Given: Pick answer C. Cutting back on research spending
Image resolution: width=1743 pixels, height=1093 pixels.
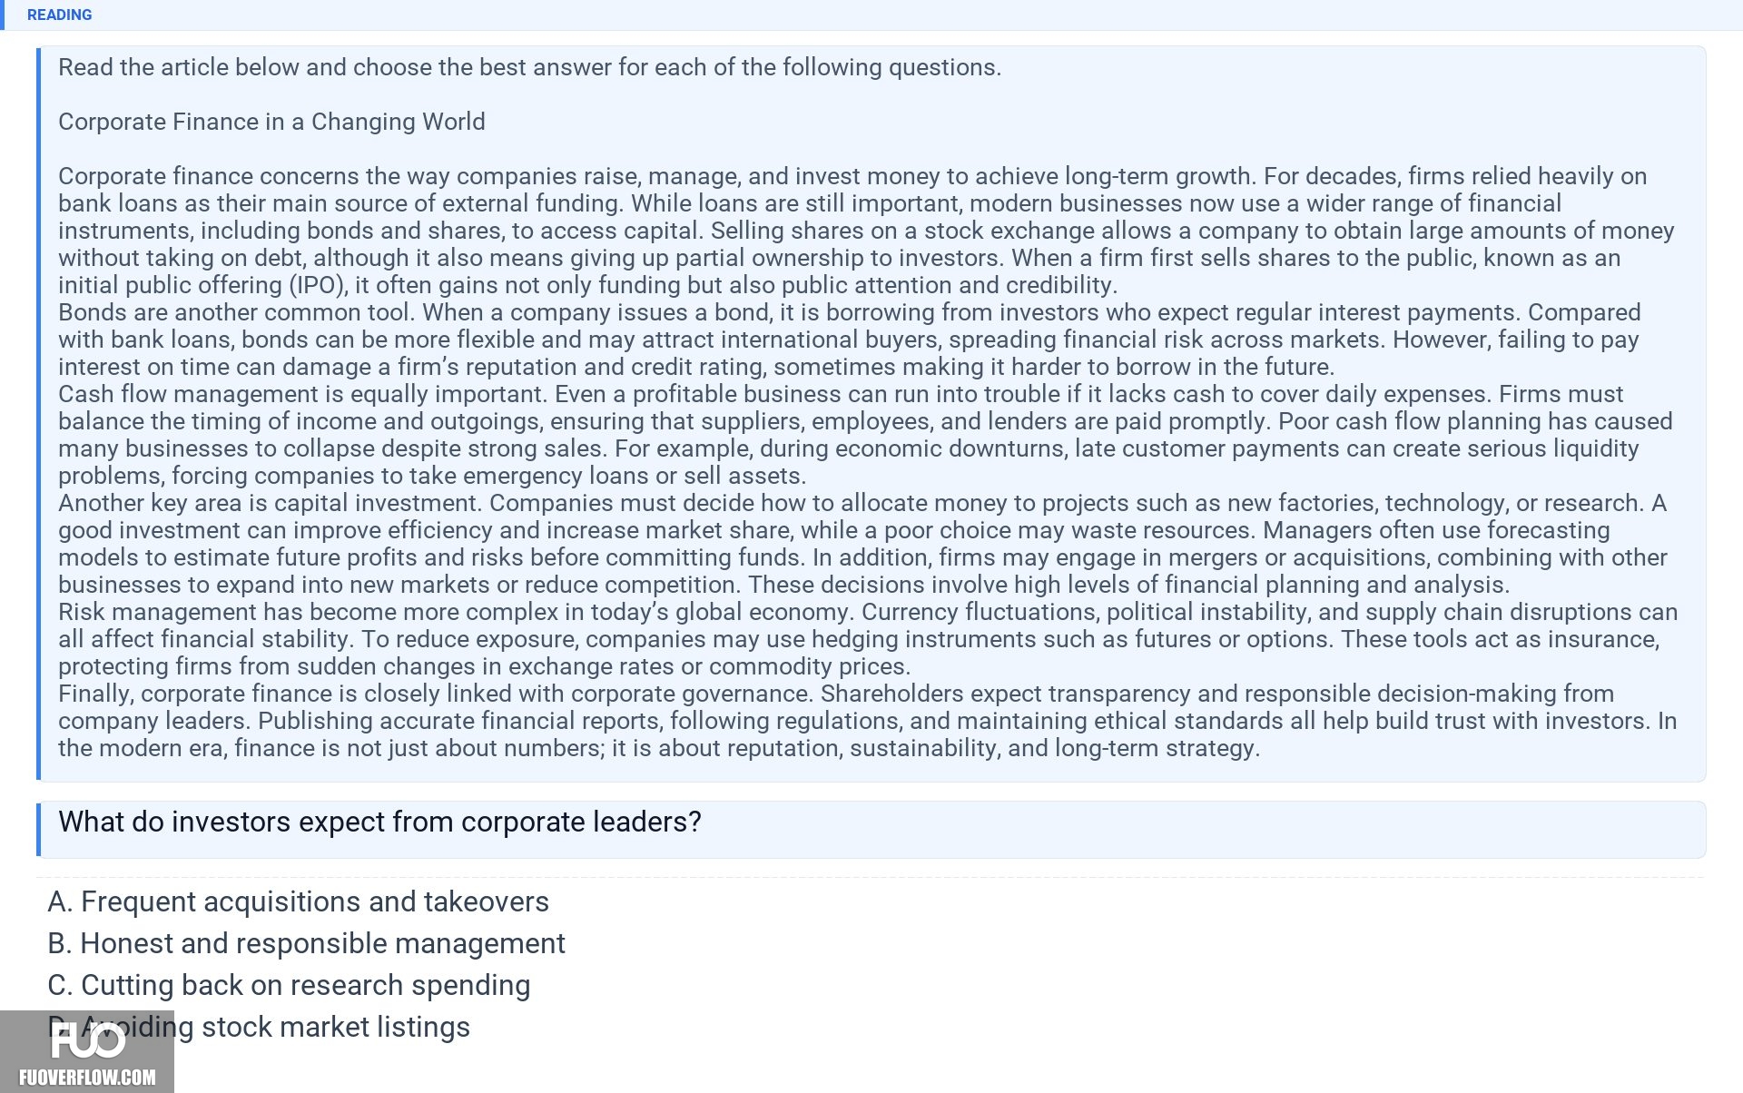Looking at the screenshot, I should tap(289, 985).
